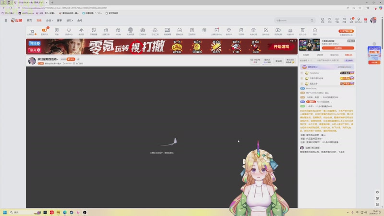Open the Steam taskbar icon
This screenshot has width=384, height=216.
pos(72,212)
